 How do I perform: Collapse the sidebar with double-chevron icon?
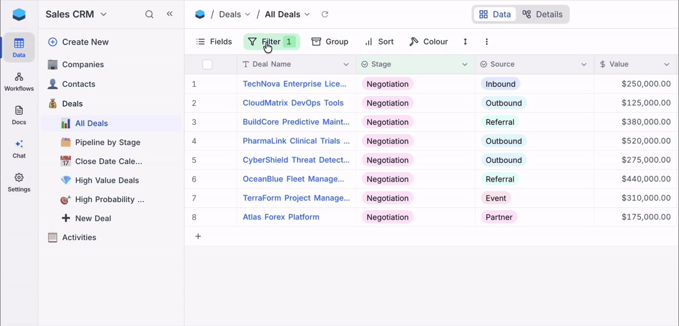tap(169, 14)
